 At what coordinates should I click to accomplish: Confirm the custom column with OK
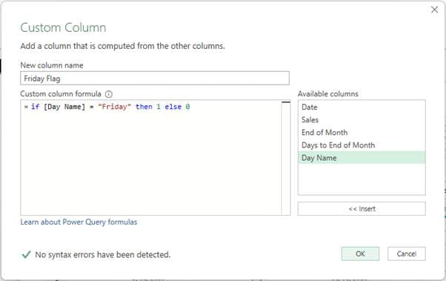point(360,254)
